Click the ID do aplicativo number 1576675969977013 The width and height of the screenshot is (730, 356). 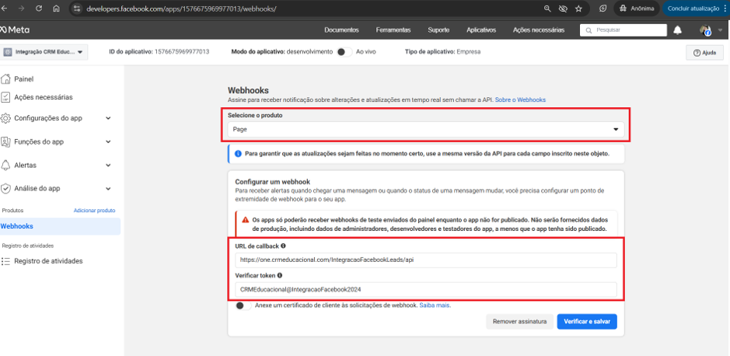coord(182,51)
